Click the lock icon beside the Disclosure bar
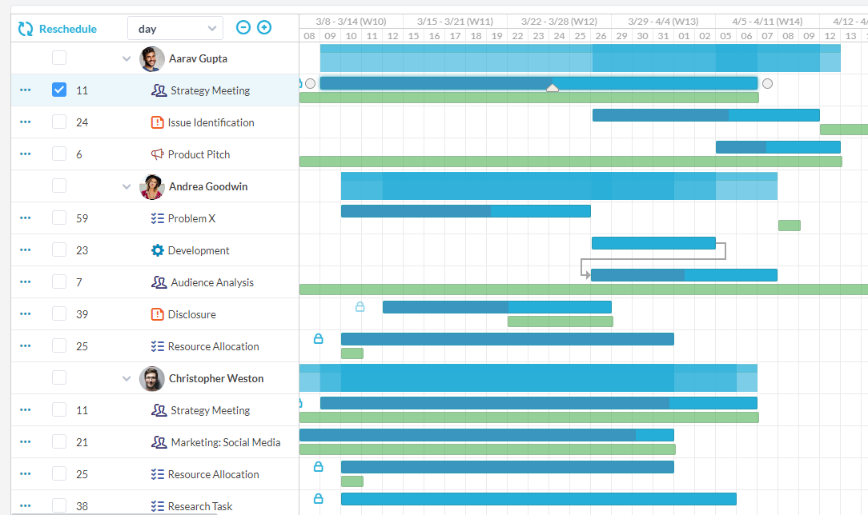 [360, 306]
